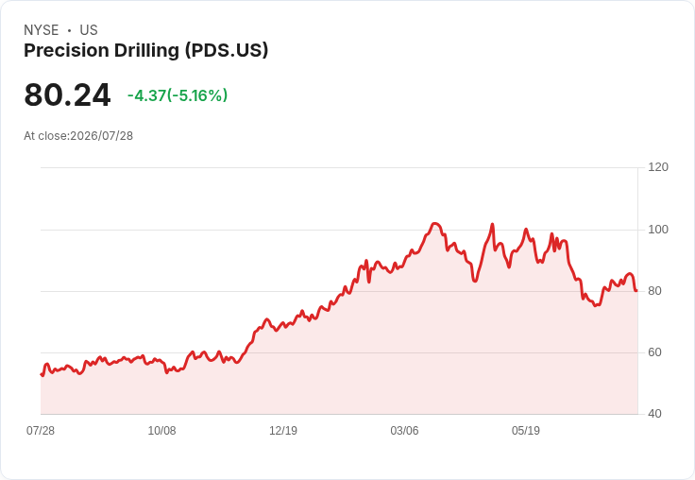Click the 80.24 closing price
Image resolution: width=695 pixels, height=480 pixels.
pyautogui.click(x=67, y=94)
